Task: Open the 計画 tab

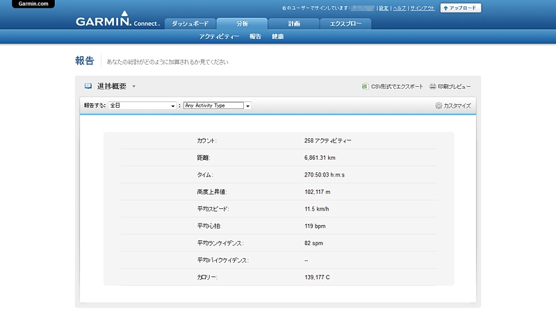Action: click(294, 24)
